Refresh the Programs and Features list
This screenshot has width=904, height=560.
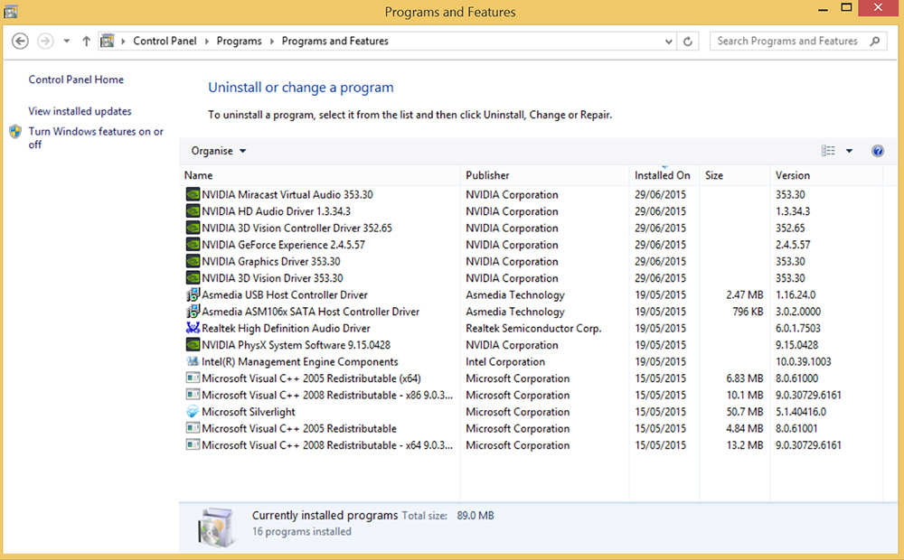coord(688,42)
